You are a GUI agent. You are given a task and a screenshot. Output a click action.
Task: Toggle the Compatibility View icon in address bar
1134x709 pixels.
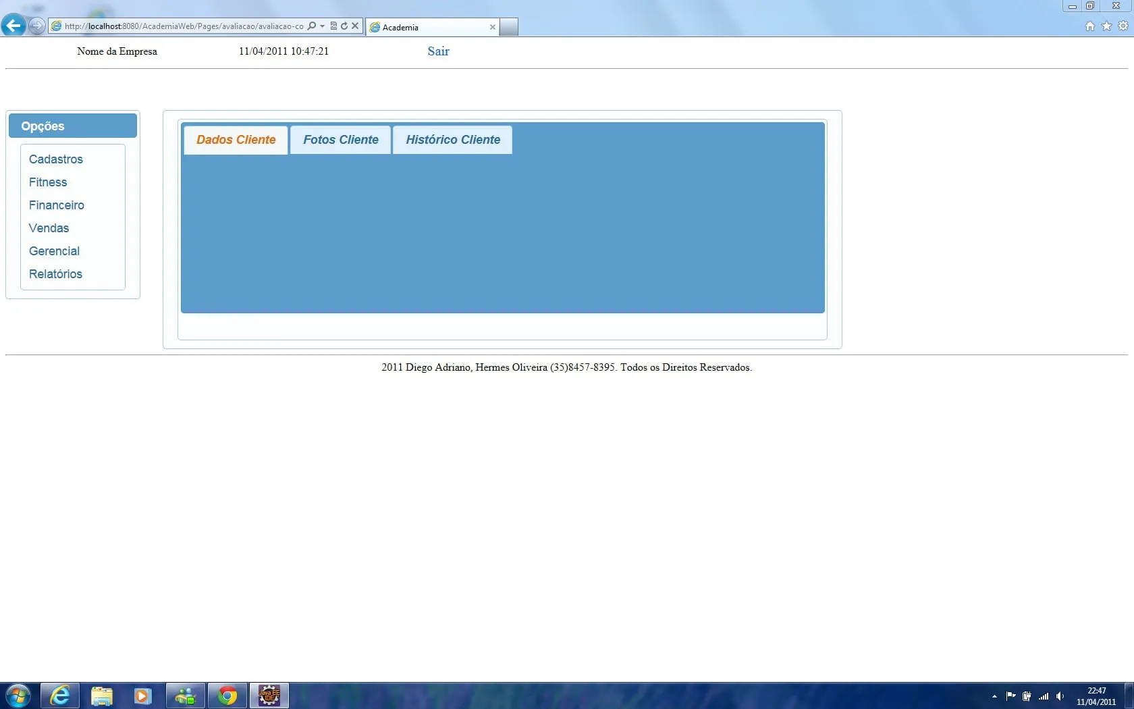pyautogui.click(x=333, y=26)
